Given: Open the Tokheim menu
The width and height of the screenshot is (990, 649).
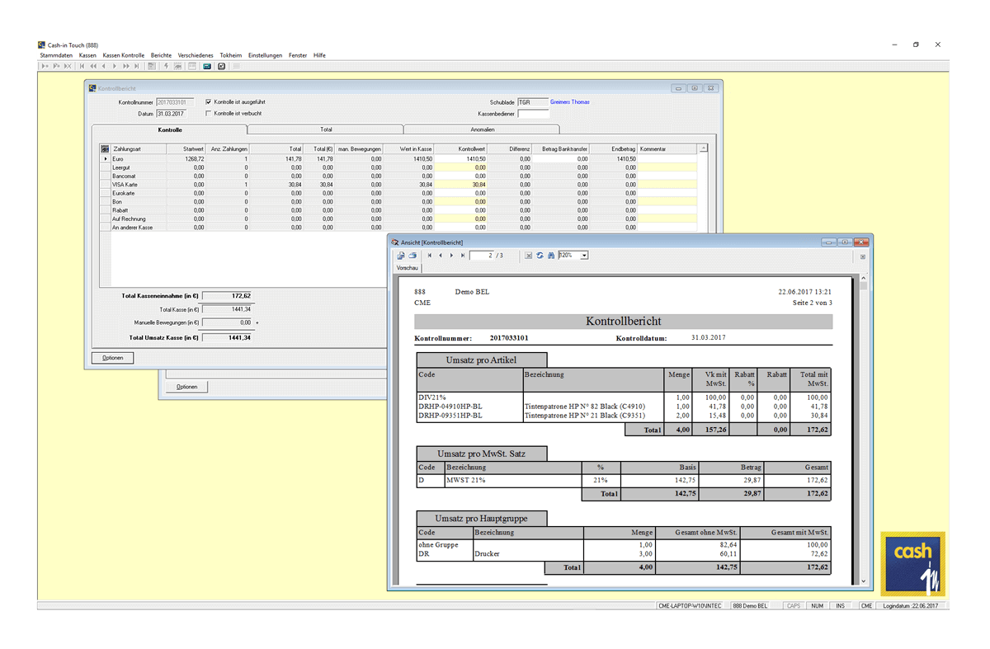Looking at the screenshot, I should coord(231,55).
